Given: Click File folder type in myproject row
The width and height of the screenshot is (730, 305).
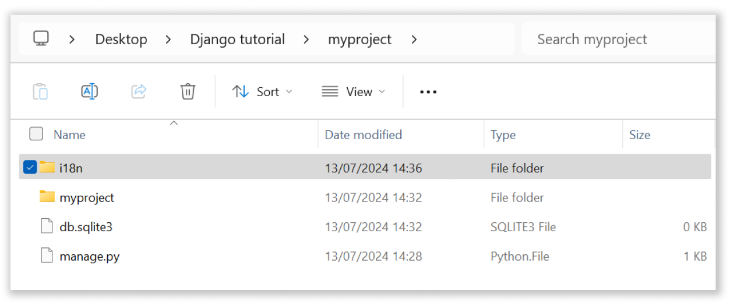Looking at the screenshot, I should pyautogui.click(x=517, y=197).
